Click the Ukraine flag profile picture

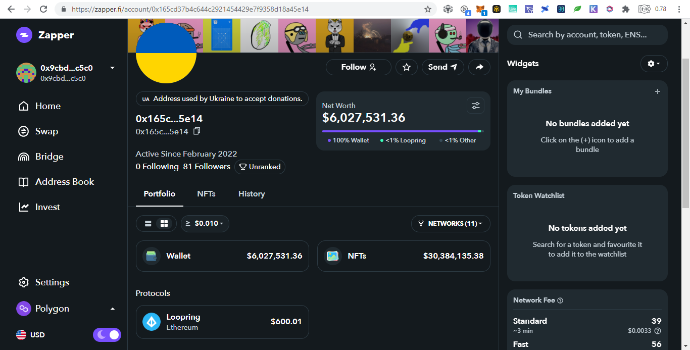tap(166, 53)
